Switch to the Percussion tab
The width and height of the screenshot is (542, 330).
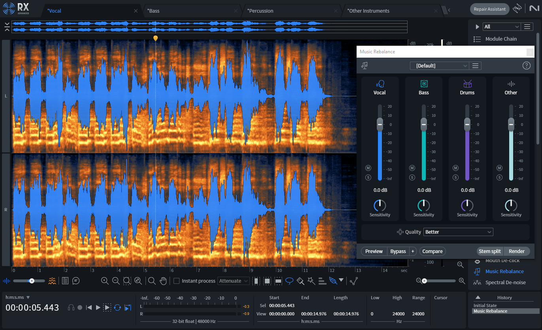click(x=261, y=11)
